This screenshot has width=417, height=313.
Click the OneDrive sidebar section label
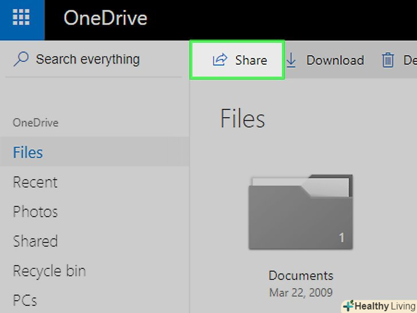tap(36, 123)
